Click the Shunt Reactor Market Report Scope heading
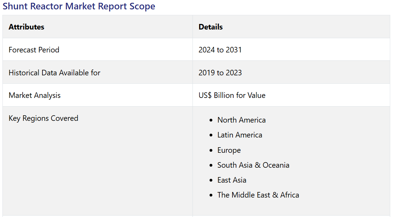This screenshot has width=393, height=217. [79, 6]
